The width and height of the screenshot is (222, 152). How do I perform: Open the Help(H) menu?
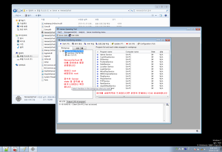click(x=82, y=32)
